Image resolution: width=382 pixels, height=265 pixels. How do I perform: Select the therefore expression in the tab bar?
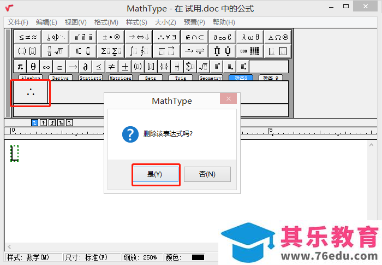[x=31, y=92]
